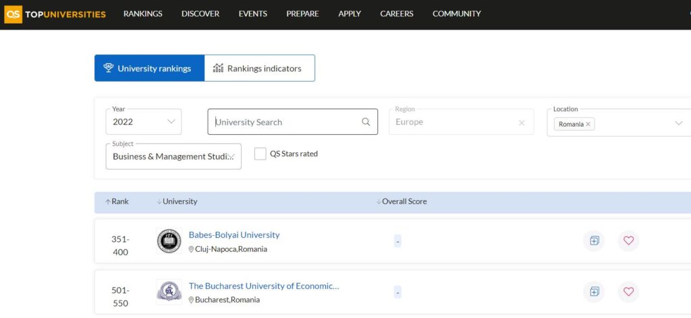Remove the Romania location tag
Screen dimensions: 691x318
click(x=588, y=125)
